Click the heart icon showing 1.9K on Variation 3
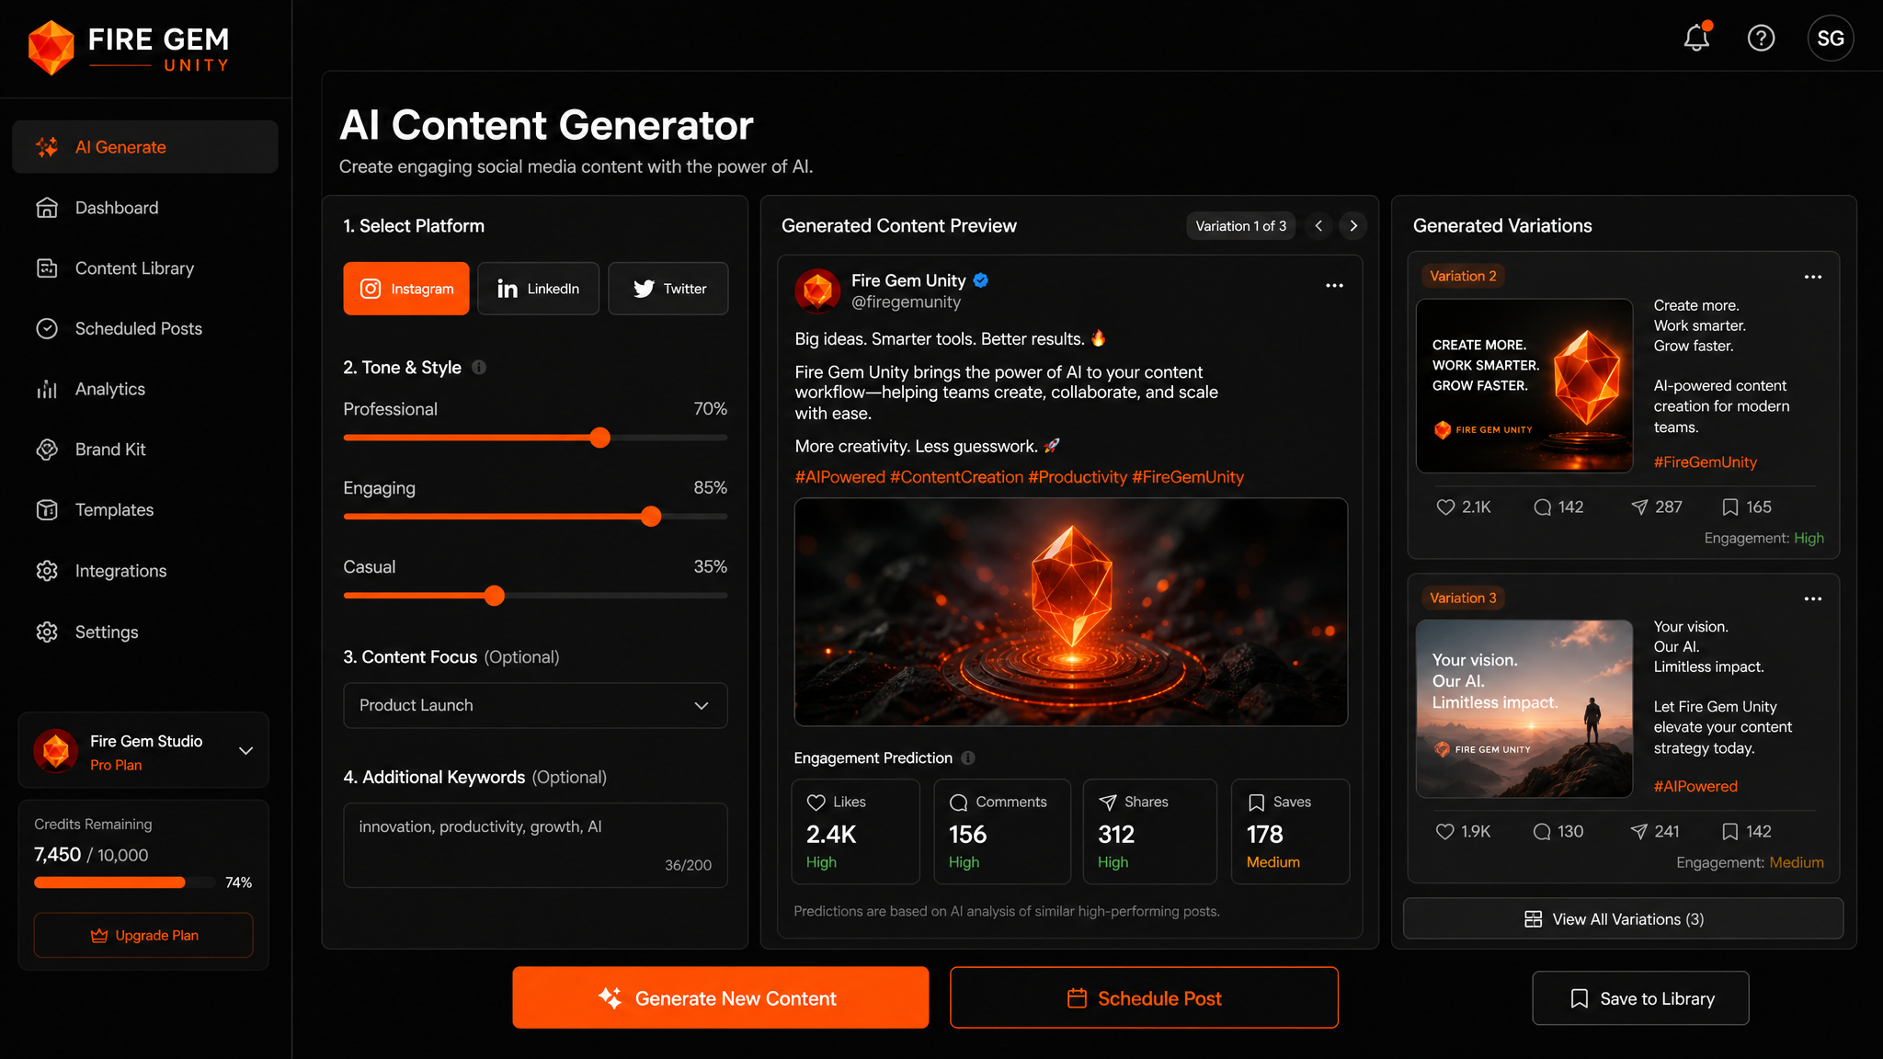This screenshot has height=1059, width=1883. (x=1445, y=832)
